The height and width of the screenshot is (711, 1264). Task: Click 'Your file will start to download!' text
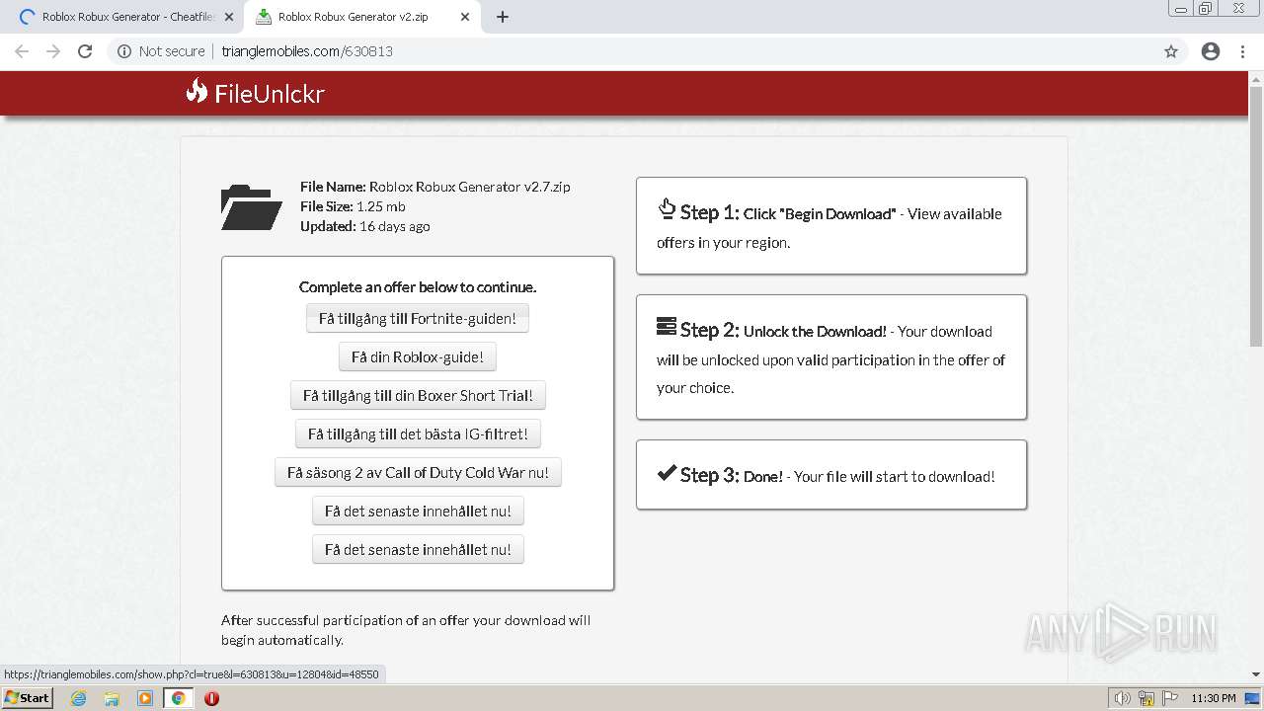click(x=895, y=476)
